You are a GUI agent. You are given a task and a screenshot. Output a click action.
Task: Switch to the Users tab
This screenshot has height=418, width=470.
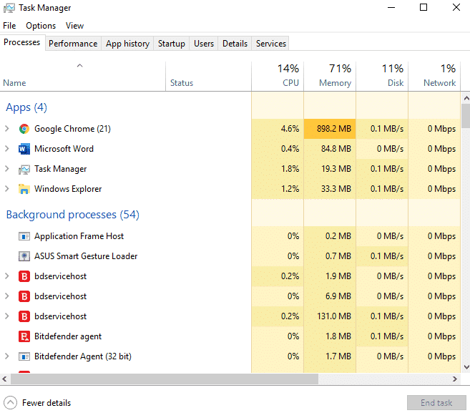click(x=204, y=44)
